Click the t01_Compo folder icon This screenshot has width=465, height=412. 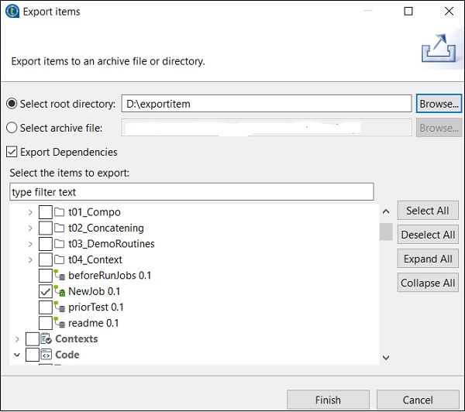coord(60,212)
